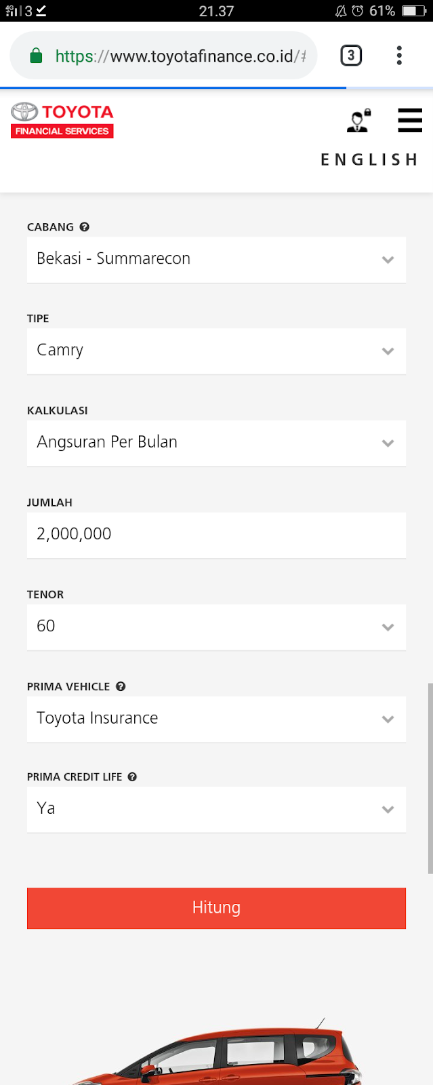Show help icon for Prima Credit Life
The width and height of the screenshot is (433, 1085).
[x=132, y=777]
